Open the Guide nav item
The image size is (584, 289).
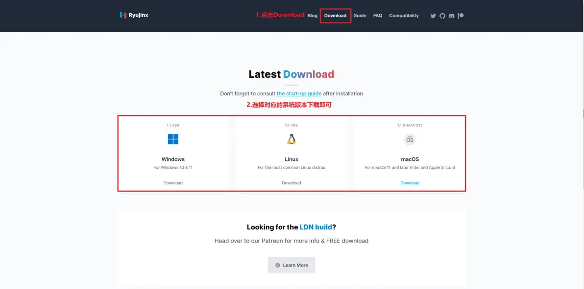coord(360,16)
